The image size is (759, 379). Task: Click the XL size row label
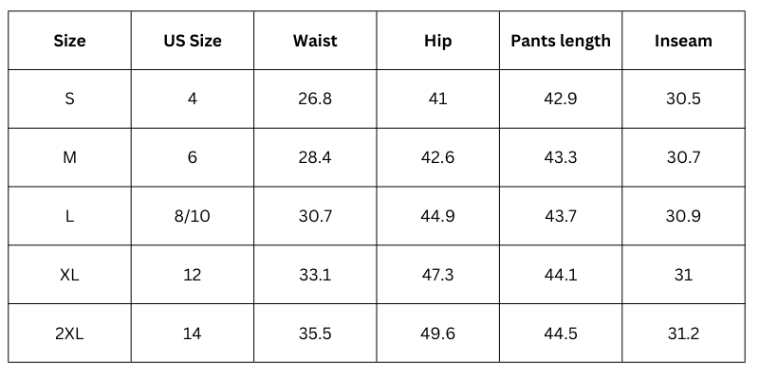(x=69, y=275)
